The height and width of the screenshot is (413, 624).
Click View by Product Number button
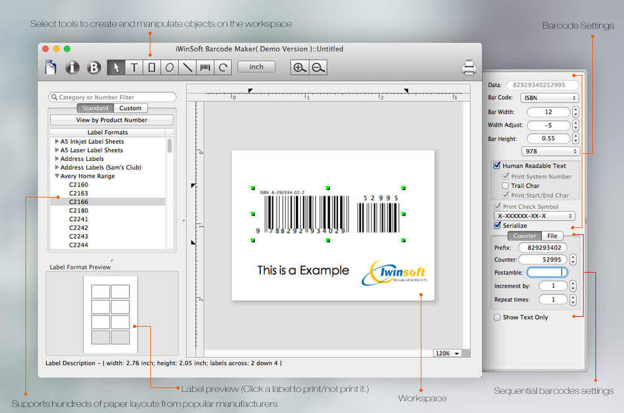tap(112, 120)
